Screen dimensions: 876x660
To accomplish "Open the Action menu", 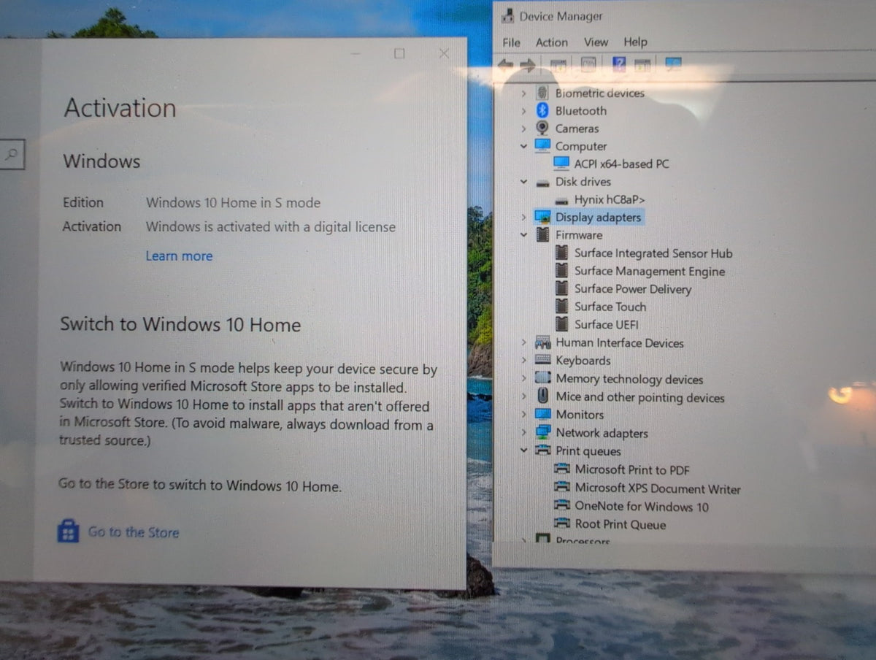I will (551, 42).
